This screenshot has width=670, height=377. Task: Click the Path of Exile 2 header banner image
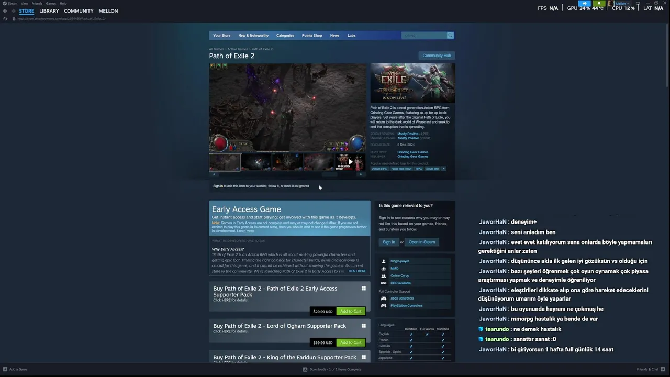412,83
